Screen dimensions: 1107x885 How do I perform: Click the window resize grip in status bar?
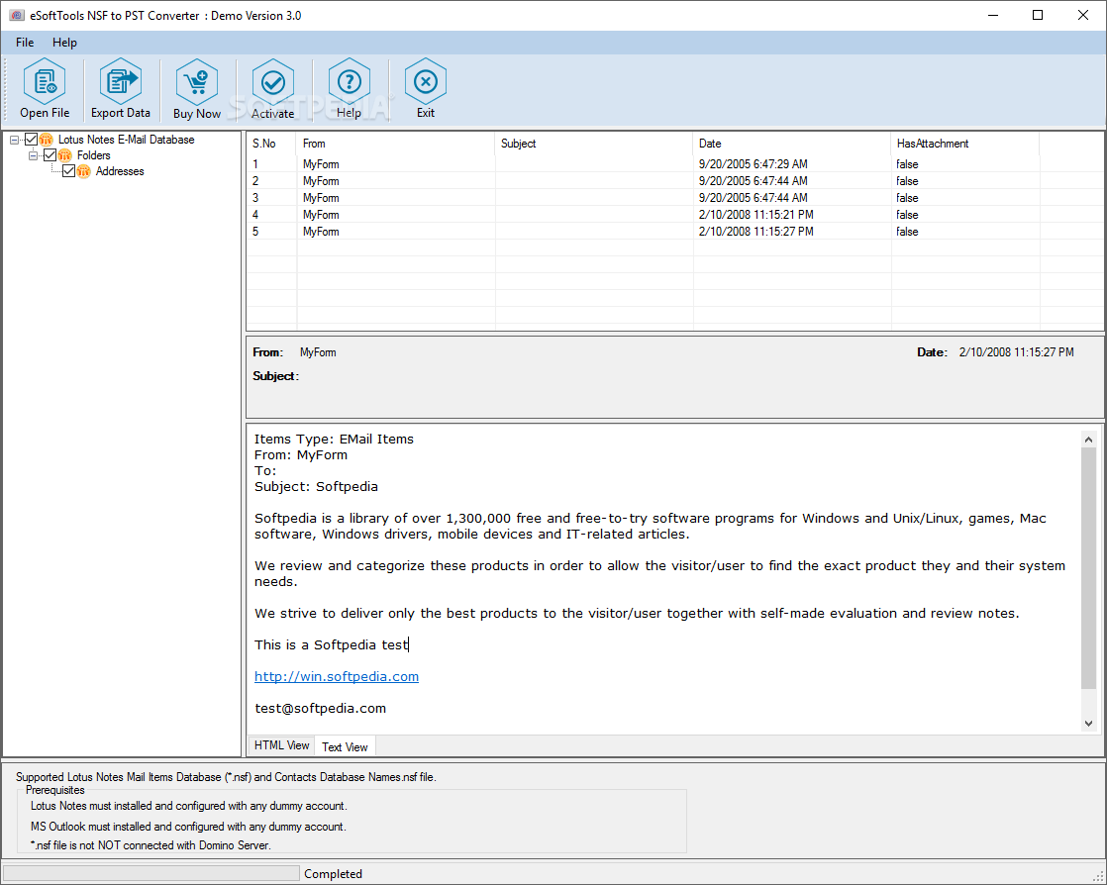point(1098,876)
